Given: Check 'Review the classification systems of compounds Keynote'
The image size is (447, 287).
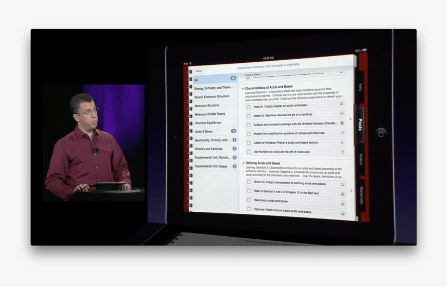Looking at the screenshot, I should [248, 134].
